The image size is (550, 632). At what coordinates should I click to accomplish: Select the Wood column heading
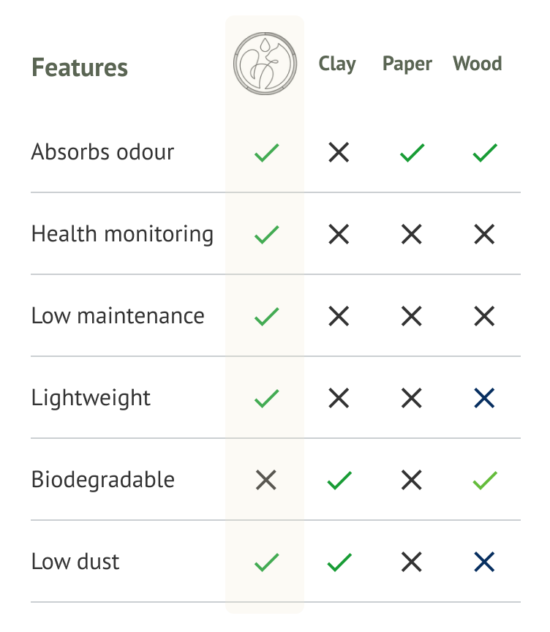(478, 64)
